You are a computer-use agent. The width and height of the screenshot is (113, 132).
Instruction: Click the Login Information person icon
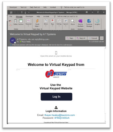click(x=56, y=107)
